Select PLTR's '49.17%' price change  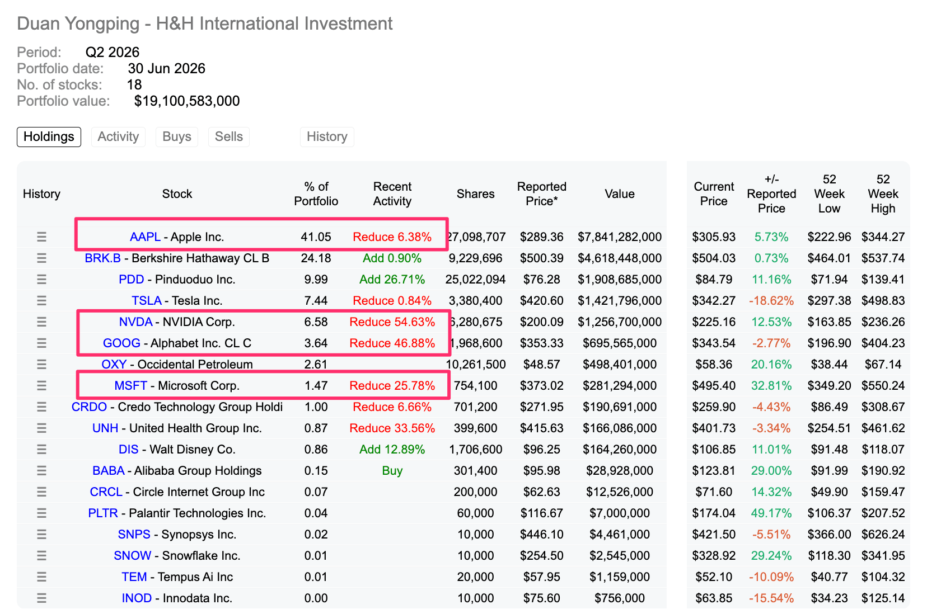coord(771,513)
